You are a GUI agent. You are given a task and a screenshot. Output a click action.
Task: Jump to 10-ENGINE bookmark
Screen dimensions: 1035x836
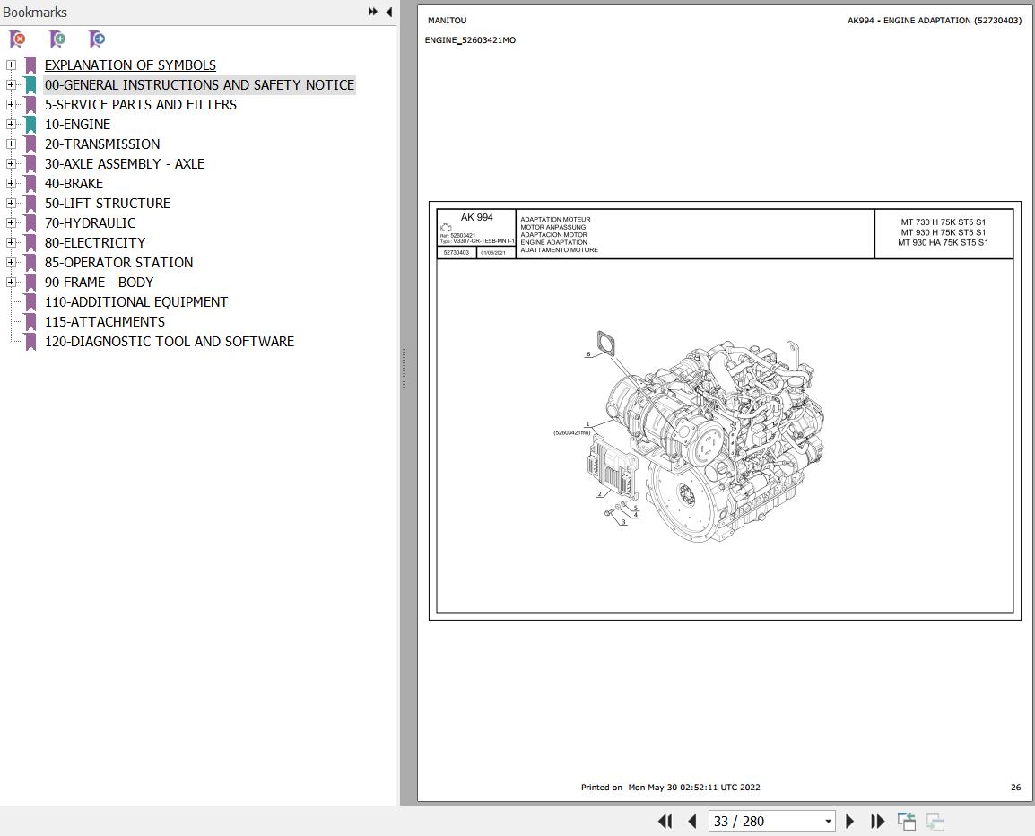click(77, 125)
